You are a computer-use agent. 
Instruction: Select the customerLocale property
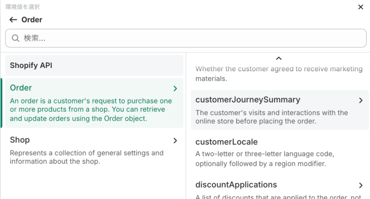coord(280,152)
